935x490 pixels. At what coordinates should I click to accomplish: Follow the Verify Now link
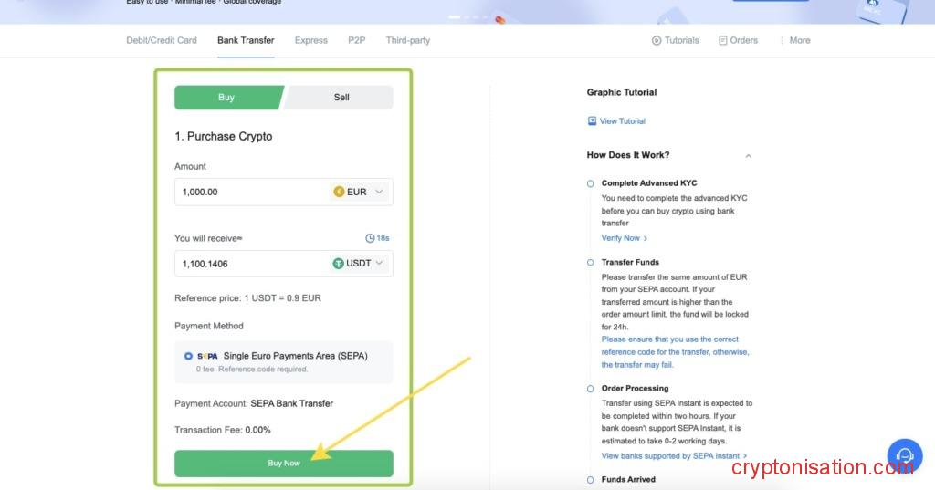[624, 238]
